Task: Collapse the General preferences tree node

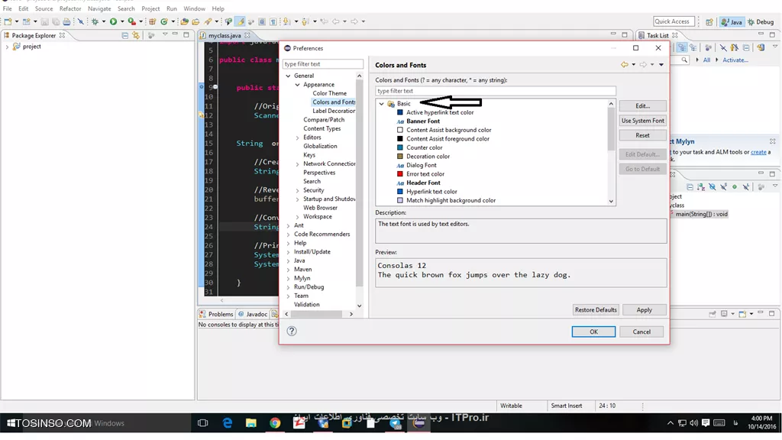Action: click(288, 76)
